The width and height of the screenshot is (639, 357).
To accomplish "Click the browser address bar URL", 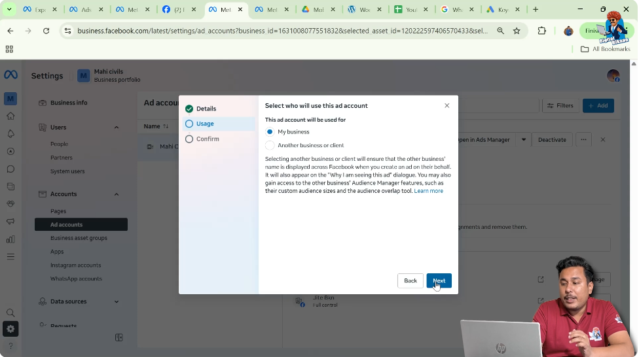I will 282,31.
